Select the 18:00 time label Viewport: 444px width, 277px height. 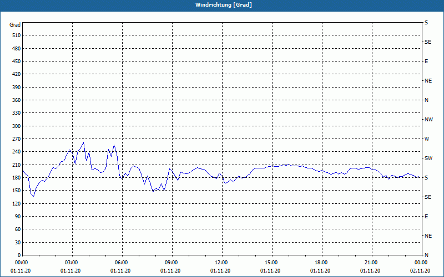322,263
